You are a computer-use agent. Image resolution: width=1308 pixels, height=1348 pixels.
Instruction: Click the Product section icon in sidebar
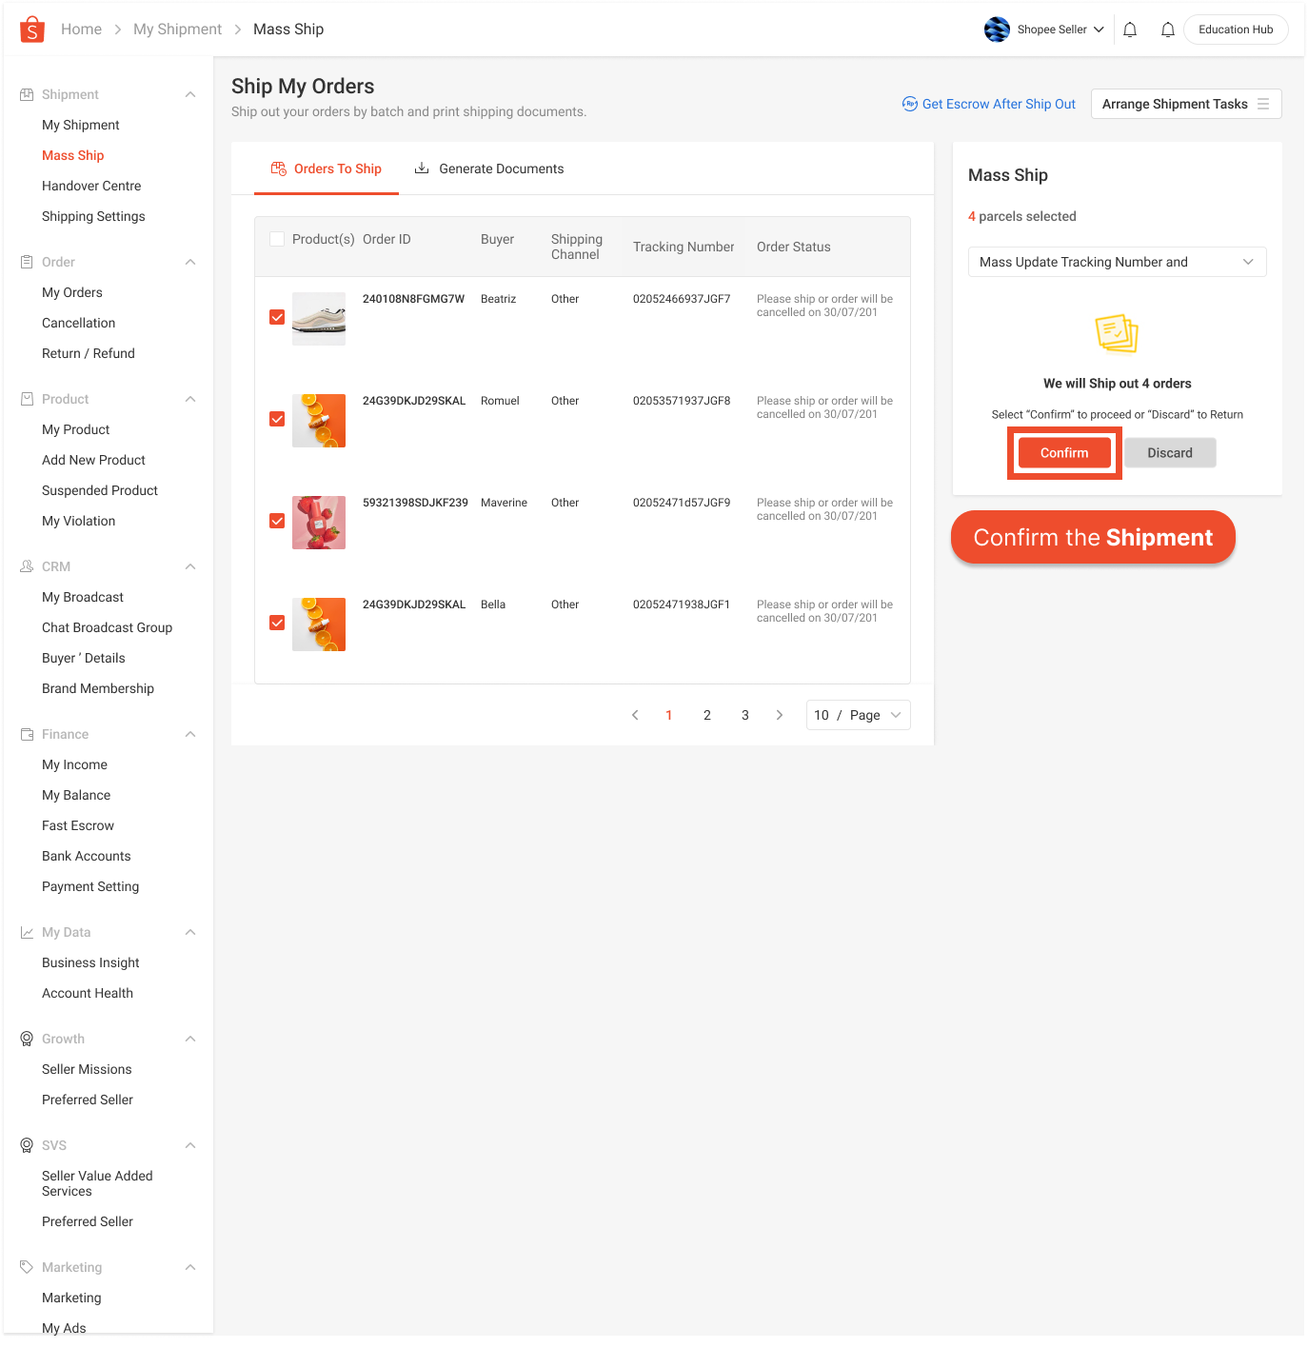26,399
